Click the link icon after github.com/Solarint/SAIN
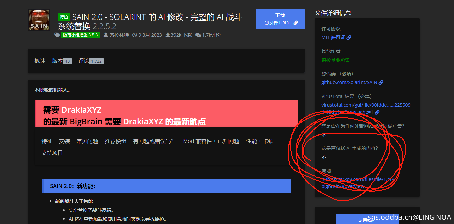Viewport: 454px width, 224px height. point(381,82)
